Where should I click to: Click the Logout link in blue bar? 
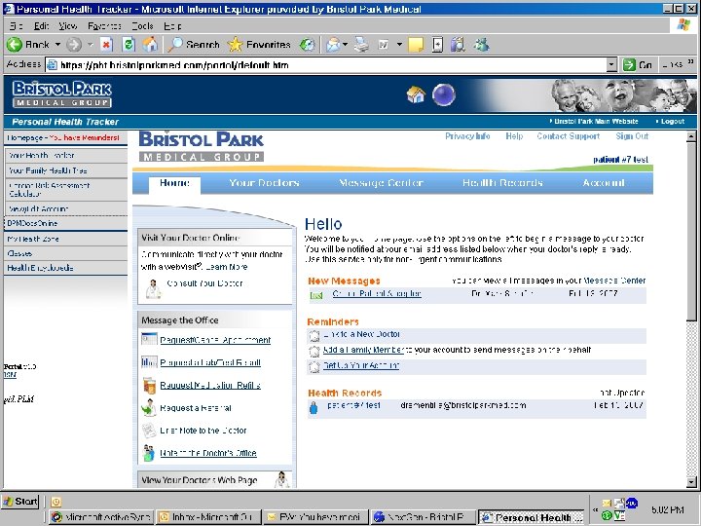[672, 121]
